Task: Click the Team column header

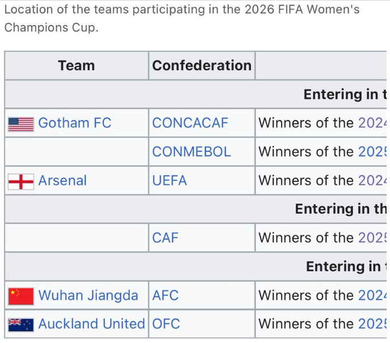Action: coord(77,66)
